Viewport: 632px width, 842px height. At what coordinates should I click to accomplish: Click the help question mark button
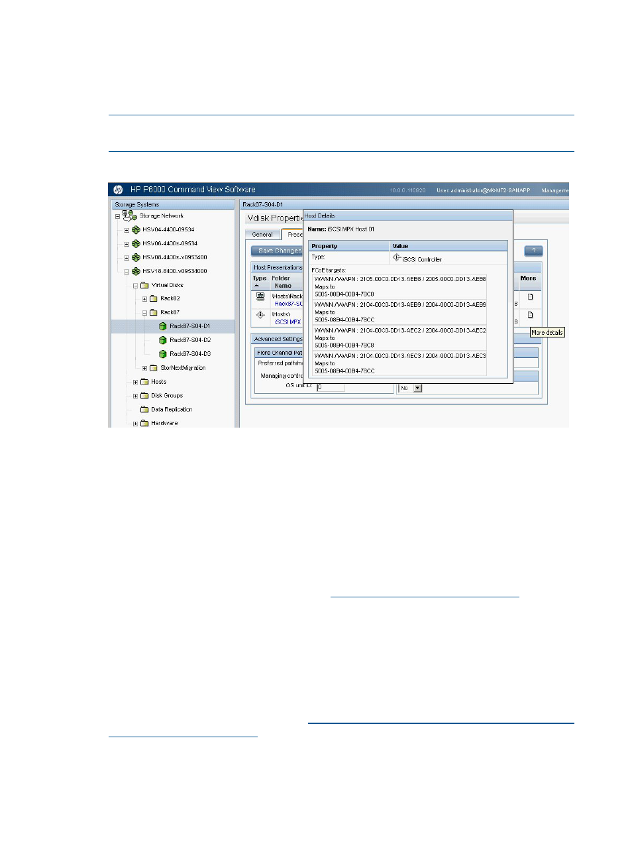(533, 251)
